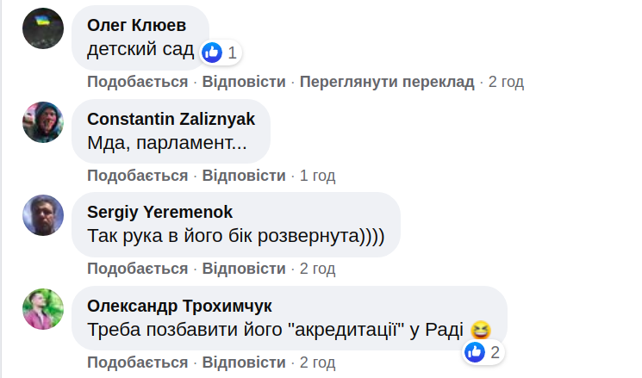Open Олександр Трохимчук's avatar
This screenshot has height=378, width=642.
pos(43,310)
